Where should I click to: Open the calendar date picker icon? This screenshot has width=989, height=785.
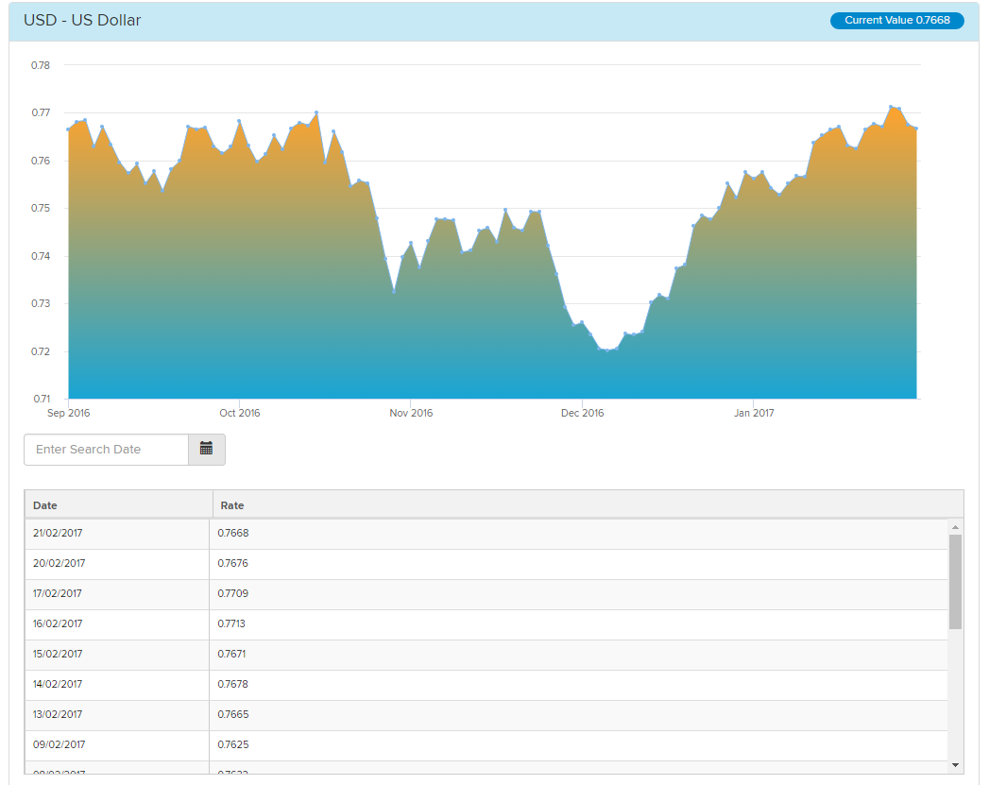(x=206, y=450)
